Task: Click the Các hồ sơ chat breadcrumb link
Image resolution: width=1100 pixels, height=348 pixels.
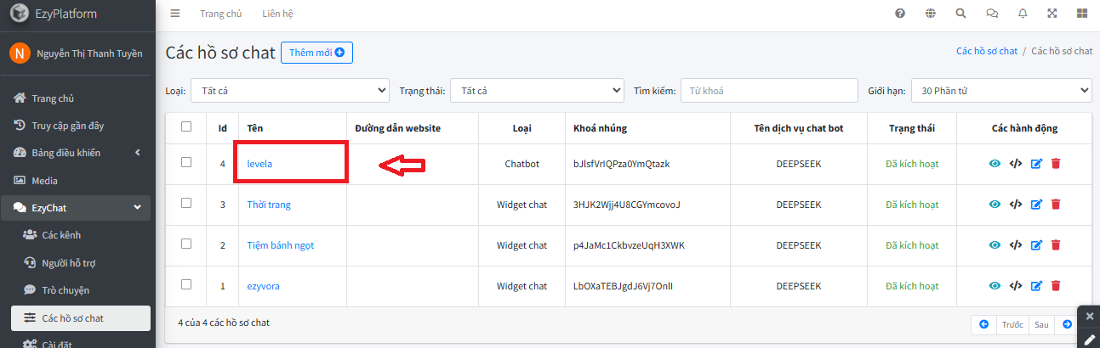Action: coord(987,51)
